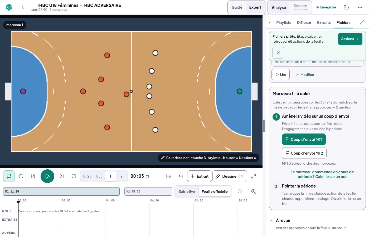Zoom out the timeline
This screenshot has width=369, height=237.
(x=240, y=191)
